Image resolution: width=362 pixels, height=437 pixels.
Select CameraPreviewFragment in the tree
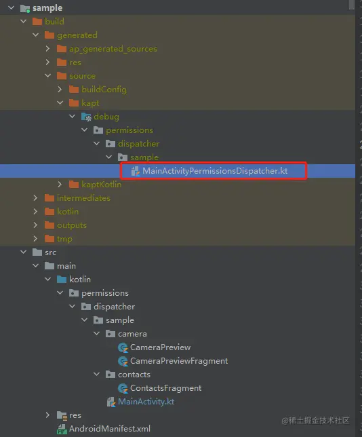(179, 361)
